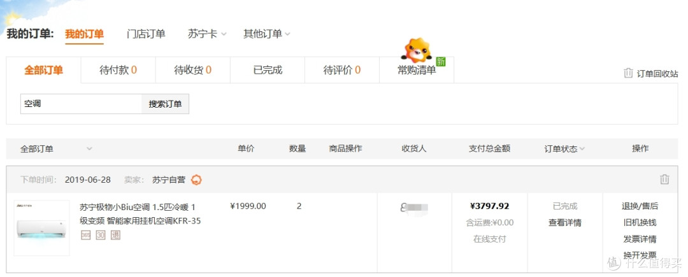Switch to the 已完成 tab

coord(268,70)
